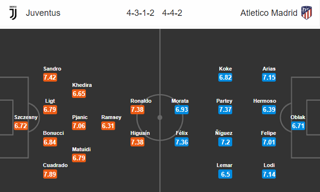Click Félix's 7.36 rating badge
Image resolution: width=320 pixels, height=192 pixels.
182,142
